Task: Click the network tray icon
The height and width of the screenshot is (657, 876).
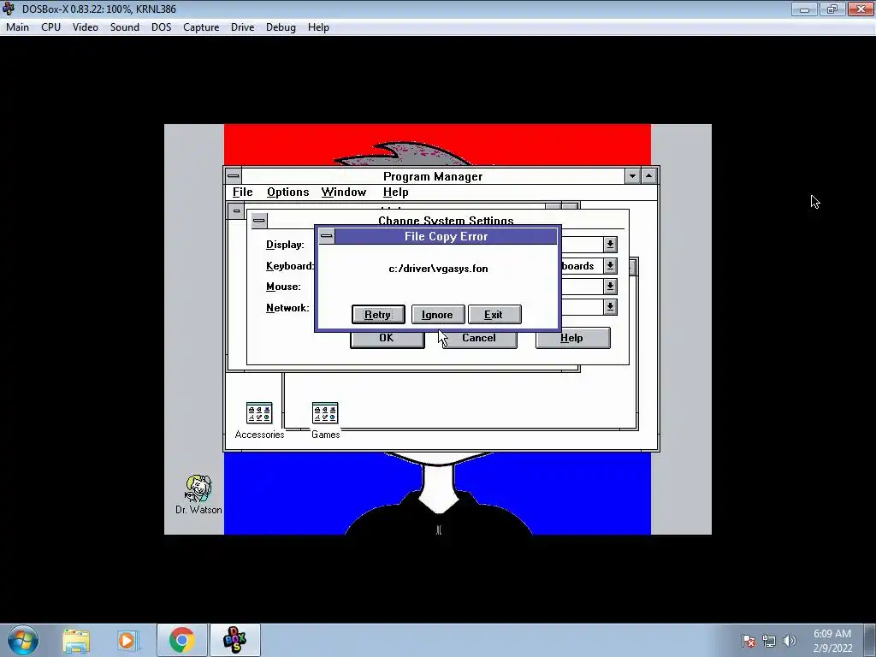Action: 769,641
